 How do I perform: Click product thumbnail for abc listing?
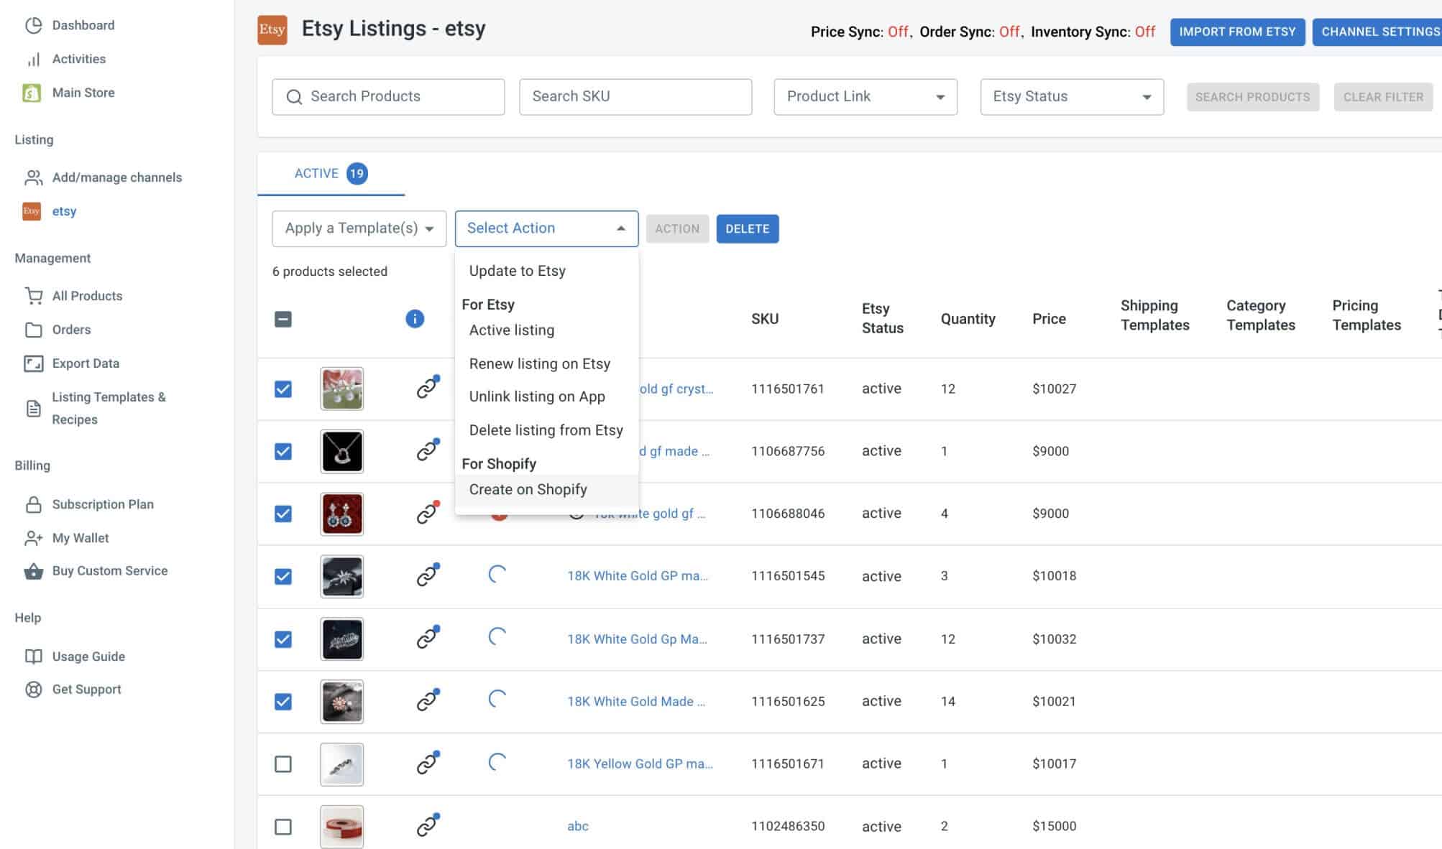pyautogui.click(x=341, y=826)
